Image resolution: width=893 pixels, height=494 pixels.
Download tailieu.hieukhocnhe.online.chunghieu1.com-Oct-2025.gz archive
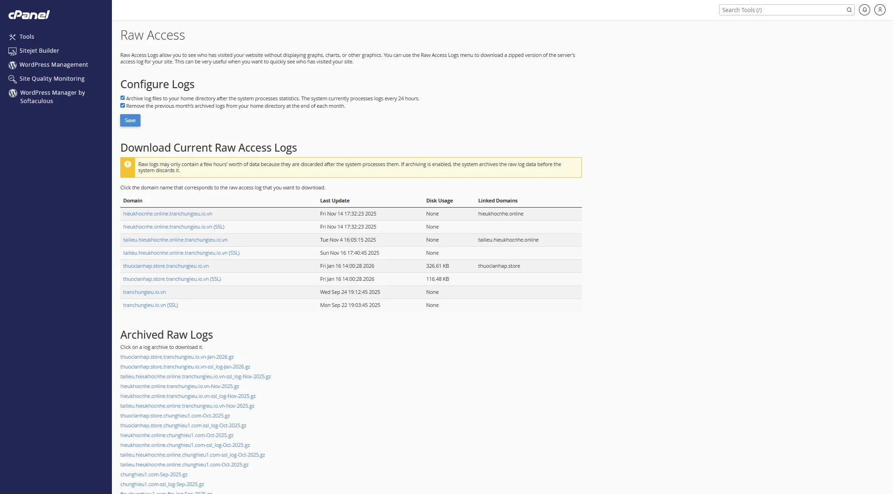[x=184, y=465]
